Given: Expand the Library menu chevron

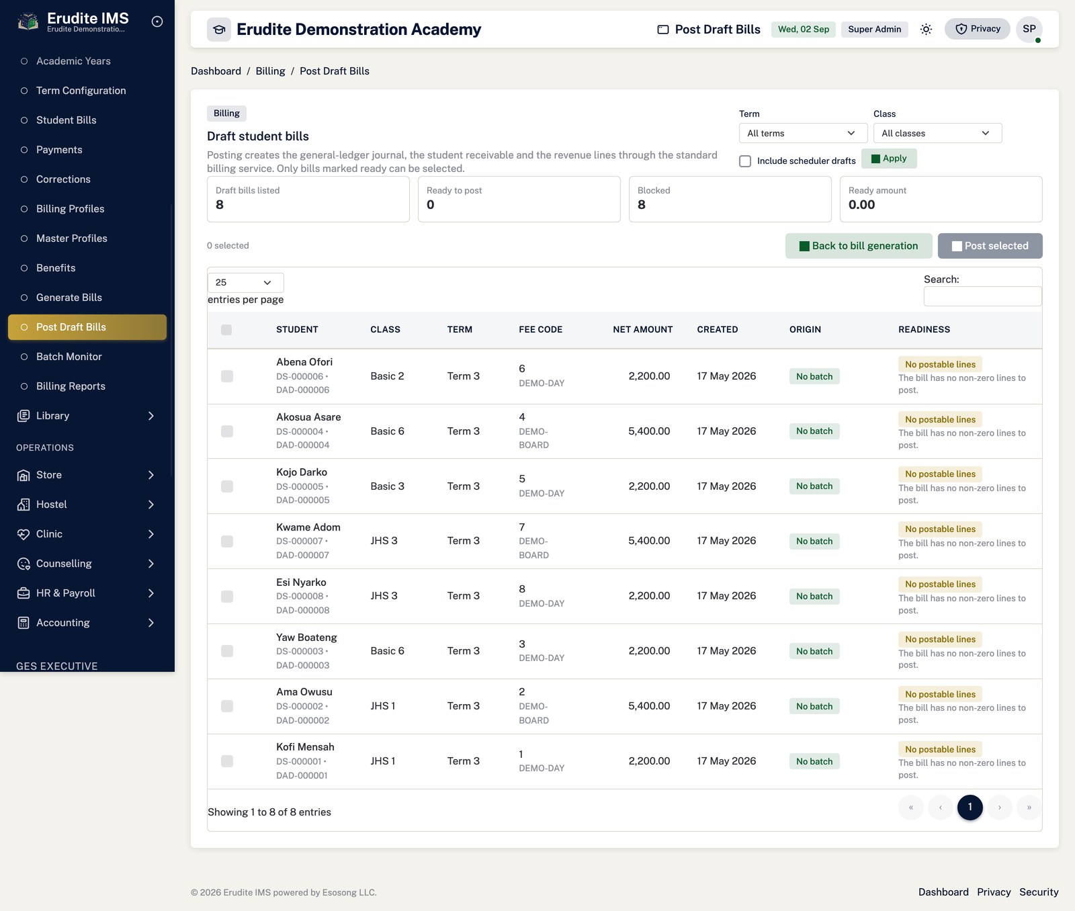Looking at the screenshot, I should tap(150, 416).
